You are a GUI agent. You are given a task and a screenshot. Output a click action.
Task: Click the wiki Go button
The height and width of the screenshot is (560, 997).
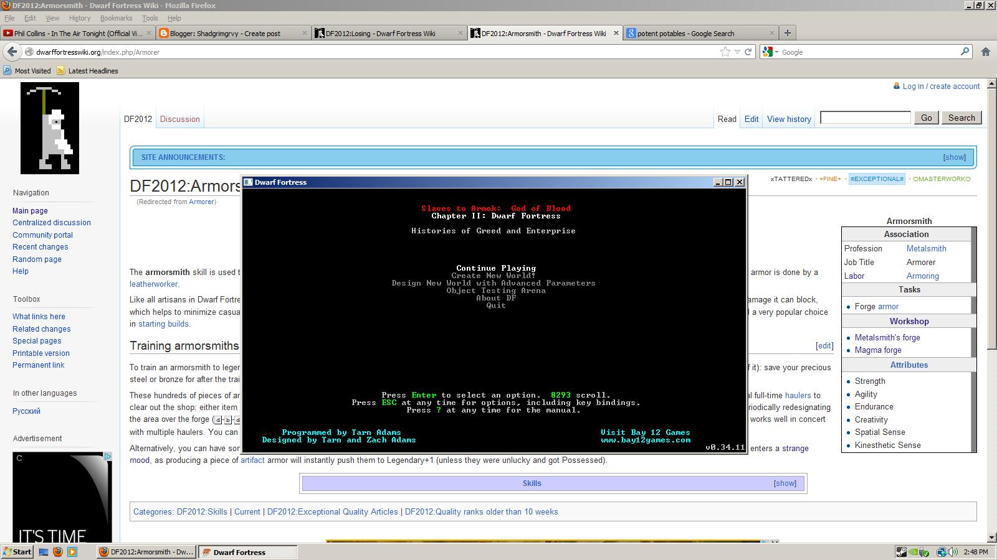[x=927, y=118]
